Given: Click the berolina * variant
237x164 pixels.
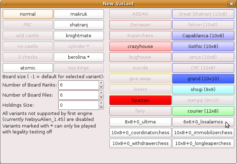Looking at the screenshot, I should coord(79,57).
